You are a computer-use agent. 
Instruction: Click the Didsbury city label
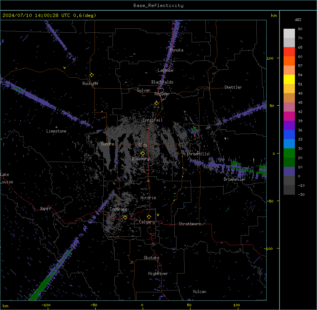[x=141, y=159]
